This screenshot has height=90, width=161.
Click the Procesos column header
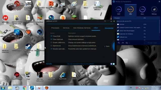pos(117,18)
